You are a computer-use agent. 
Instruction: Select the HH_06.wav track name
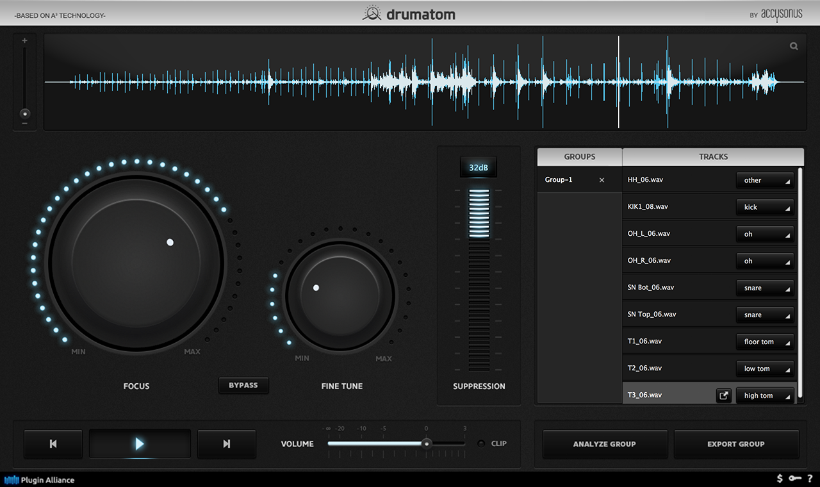pyautogui.click(x=645, y=180)
